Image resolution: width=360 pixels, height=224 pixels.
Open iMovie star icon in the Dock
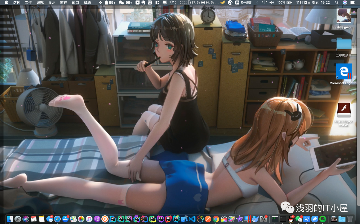240,219
